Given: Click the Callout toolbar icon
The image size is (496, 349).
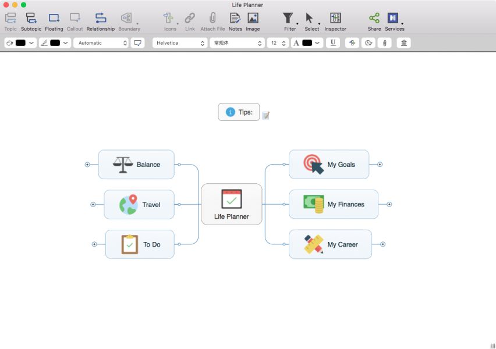Looking at the screenshot, I should [75, 18].
